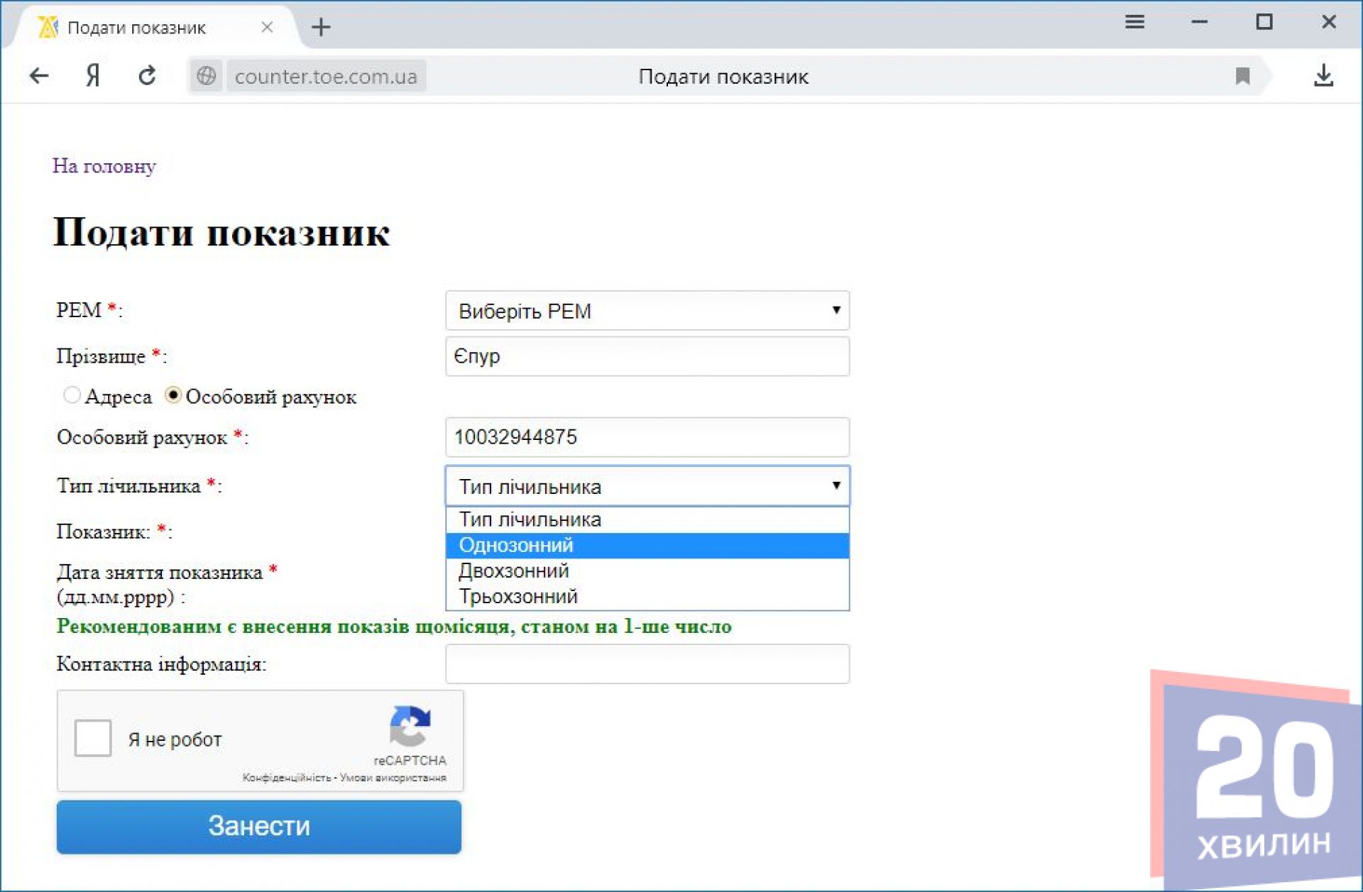Open the Виберіть РЕМ dropdown
The image size is (1363, 892).
point(647,311)
